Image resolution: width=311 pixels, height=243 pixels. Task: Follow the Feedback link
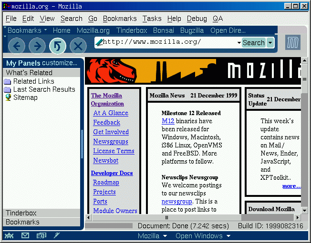[x=106, y=122]
